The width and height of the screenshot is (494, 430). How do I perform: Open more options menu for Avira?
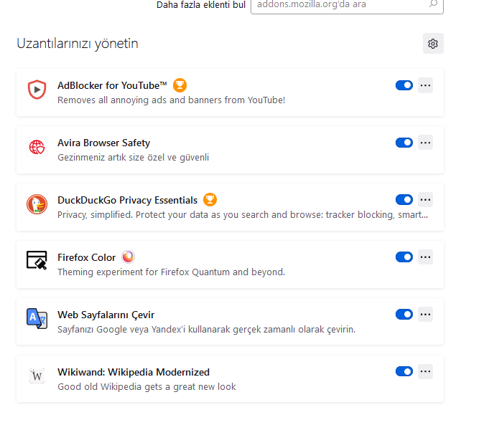(x=426, y=143)
